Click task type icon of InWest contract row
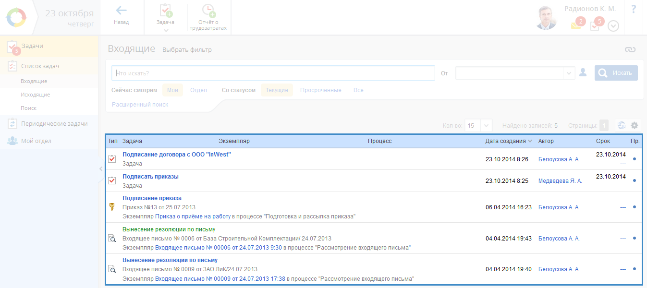This screenshot has width=647, height=288. [x=112, y=159]
